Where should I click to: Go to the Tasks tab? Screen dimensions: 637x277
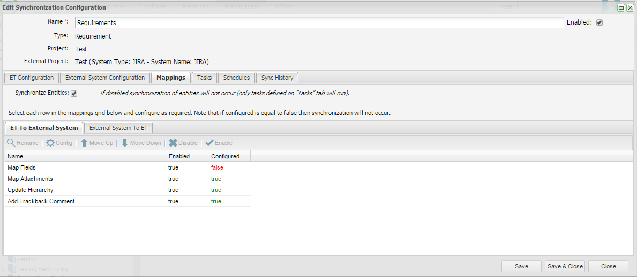tap(204, 78)
